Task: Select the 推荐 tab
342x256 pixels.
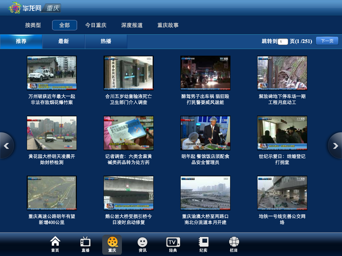Action: click(21, 41)
